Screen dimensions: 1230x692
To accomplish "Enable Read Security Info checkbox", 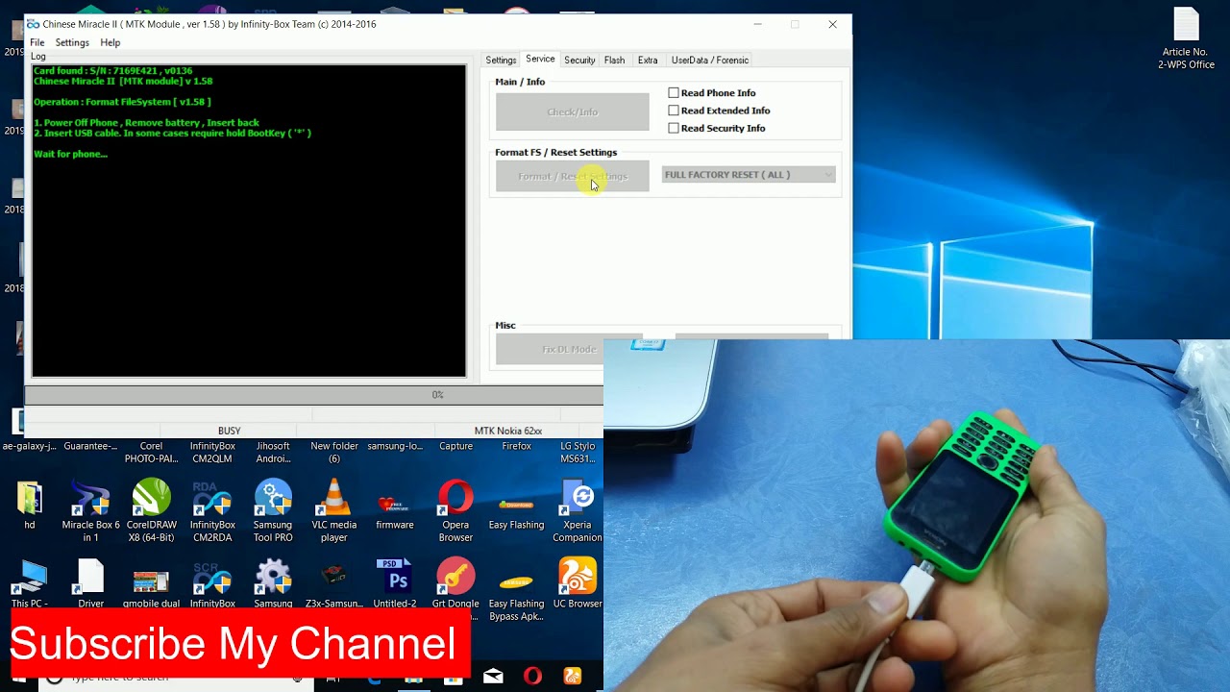I will [674, 128].
